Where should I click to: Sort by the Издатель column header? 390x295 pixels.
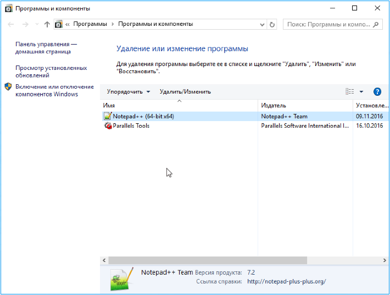(305, 105)
